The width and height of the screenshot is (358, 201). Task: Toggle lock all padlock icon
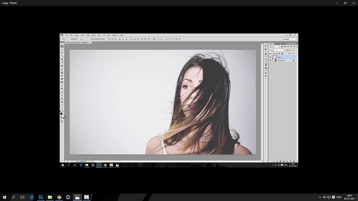pos(282,54)
